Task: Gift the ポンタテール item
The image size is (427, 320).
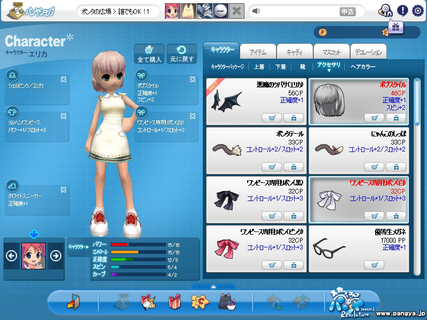Action: 294,167
